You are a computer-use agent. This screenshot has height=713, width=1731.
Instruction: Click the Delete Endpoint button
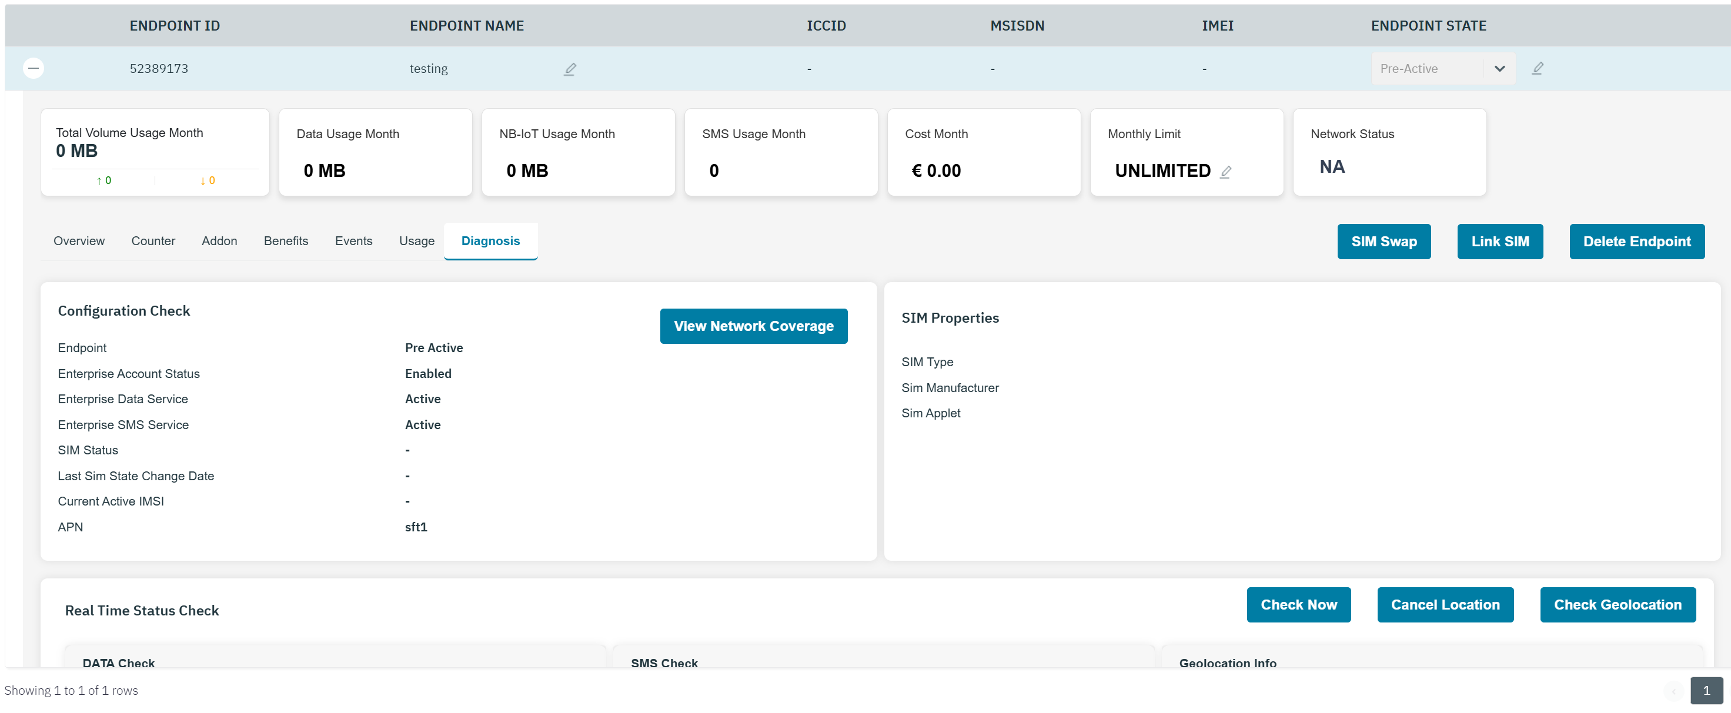1636,241
